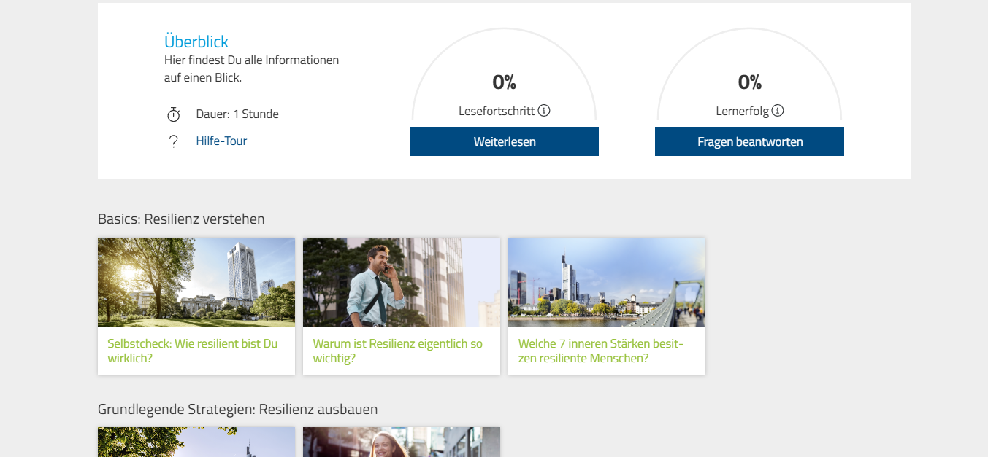Click the 'Basics: Resilienz verstehen' section heading
The height and width of the screenshot is (457, 988).
pos(181,219)
